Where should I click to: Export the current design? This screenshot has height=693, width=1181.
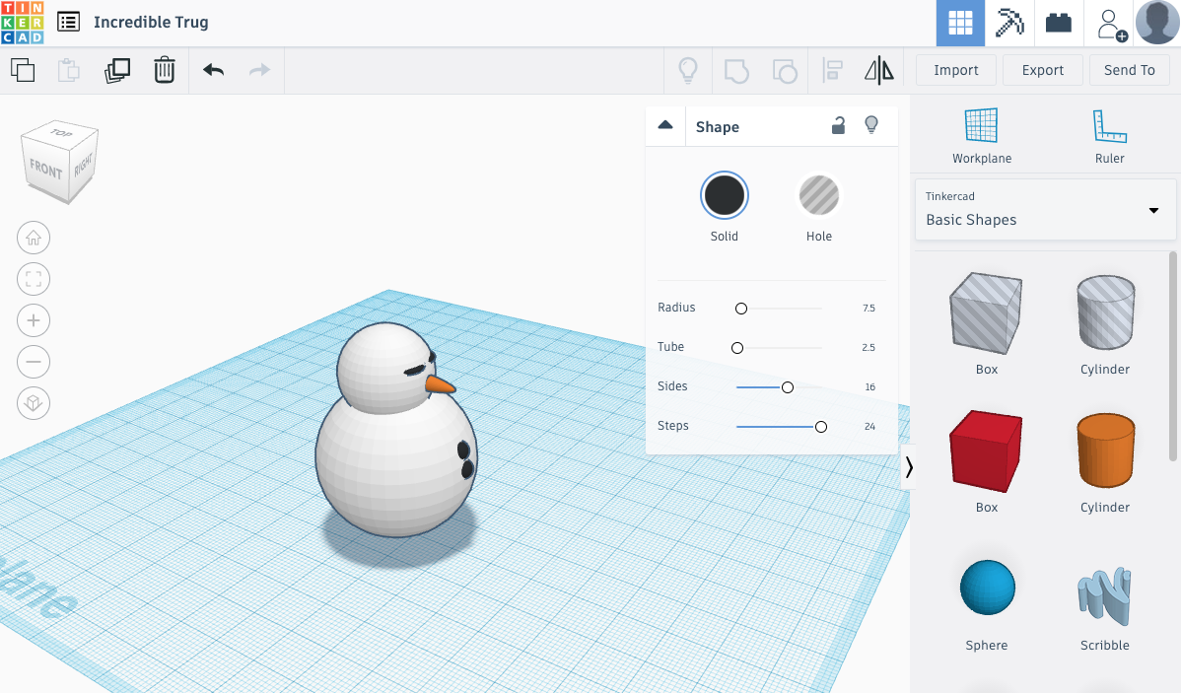pos(1042,70)
